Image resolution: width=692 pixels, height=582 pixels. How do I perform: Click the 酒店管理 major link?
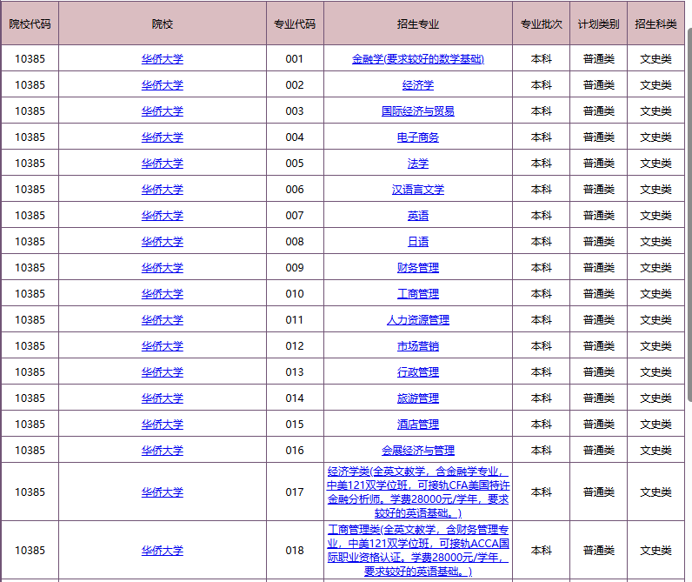point(418,424)
